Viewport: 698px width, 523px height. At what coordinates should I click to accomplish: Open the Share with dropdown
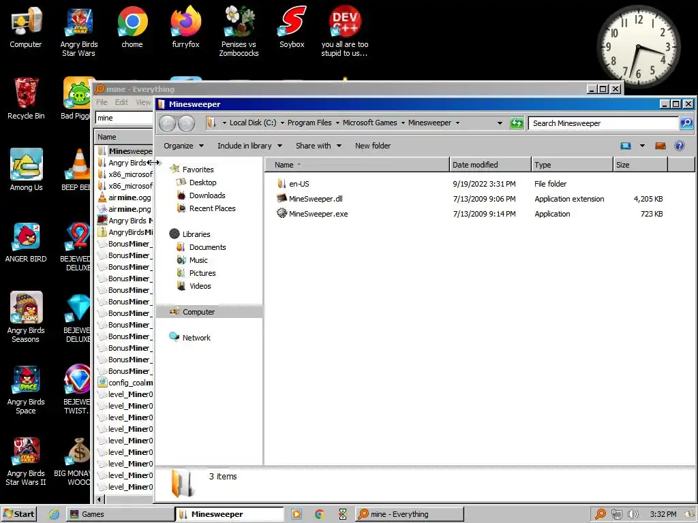[x=318, y=146]
